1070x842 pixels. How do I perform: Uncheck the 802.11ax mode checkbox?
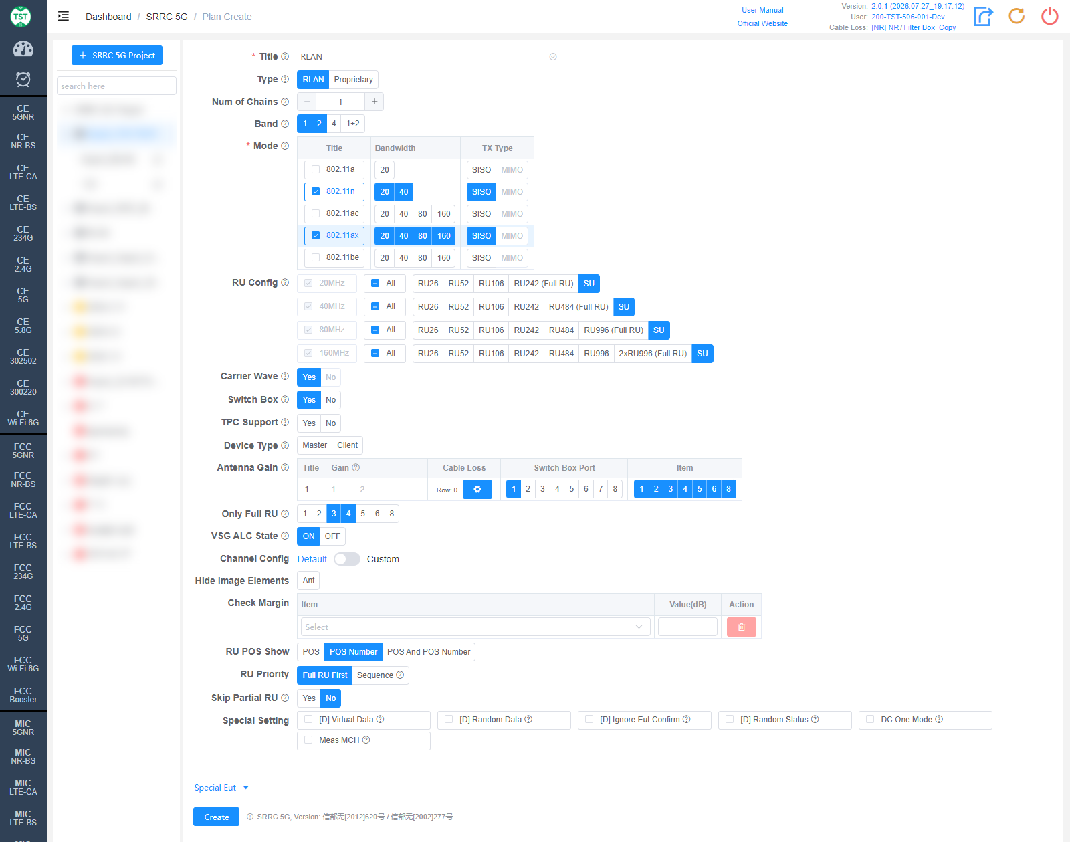(316, 235)
